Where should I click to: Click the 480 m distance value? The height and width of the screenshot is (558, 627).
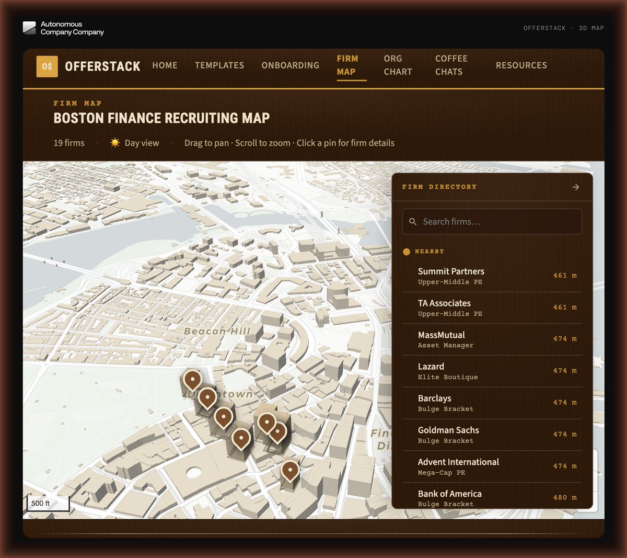[565, 497]
